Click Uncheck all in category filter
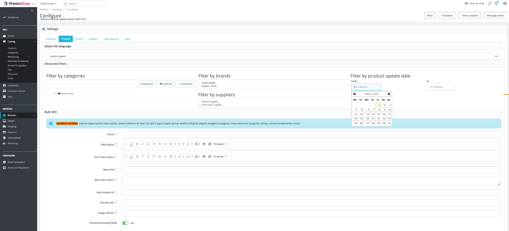Screen dimensions: 509x231 pyautogui.click(x=185, y=84)
